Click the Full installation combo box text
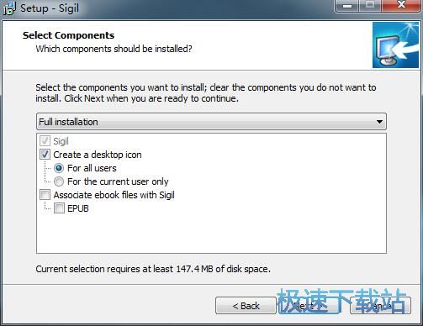 [x=68, y=122]
